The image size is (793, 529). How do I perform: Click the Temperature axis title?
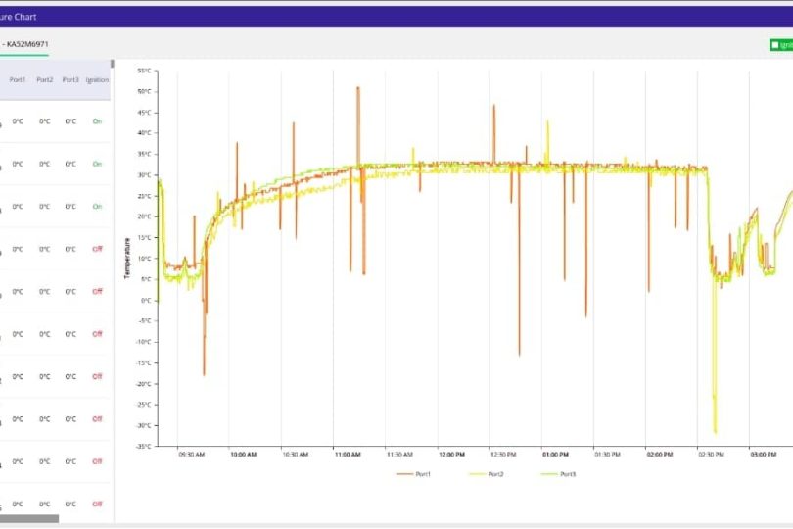point(126,258)
